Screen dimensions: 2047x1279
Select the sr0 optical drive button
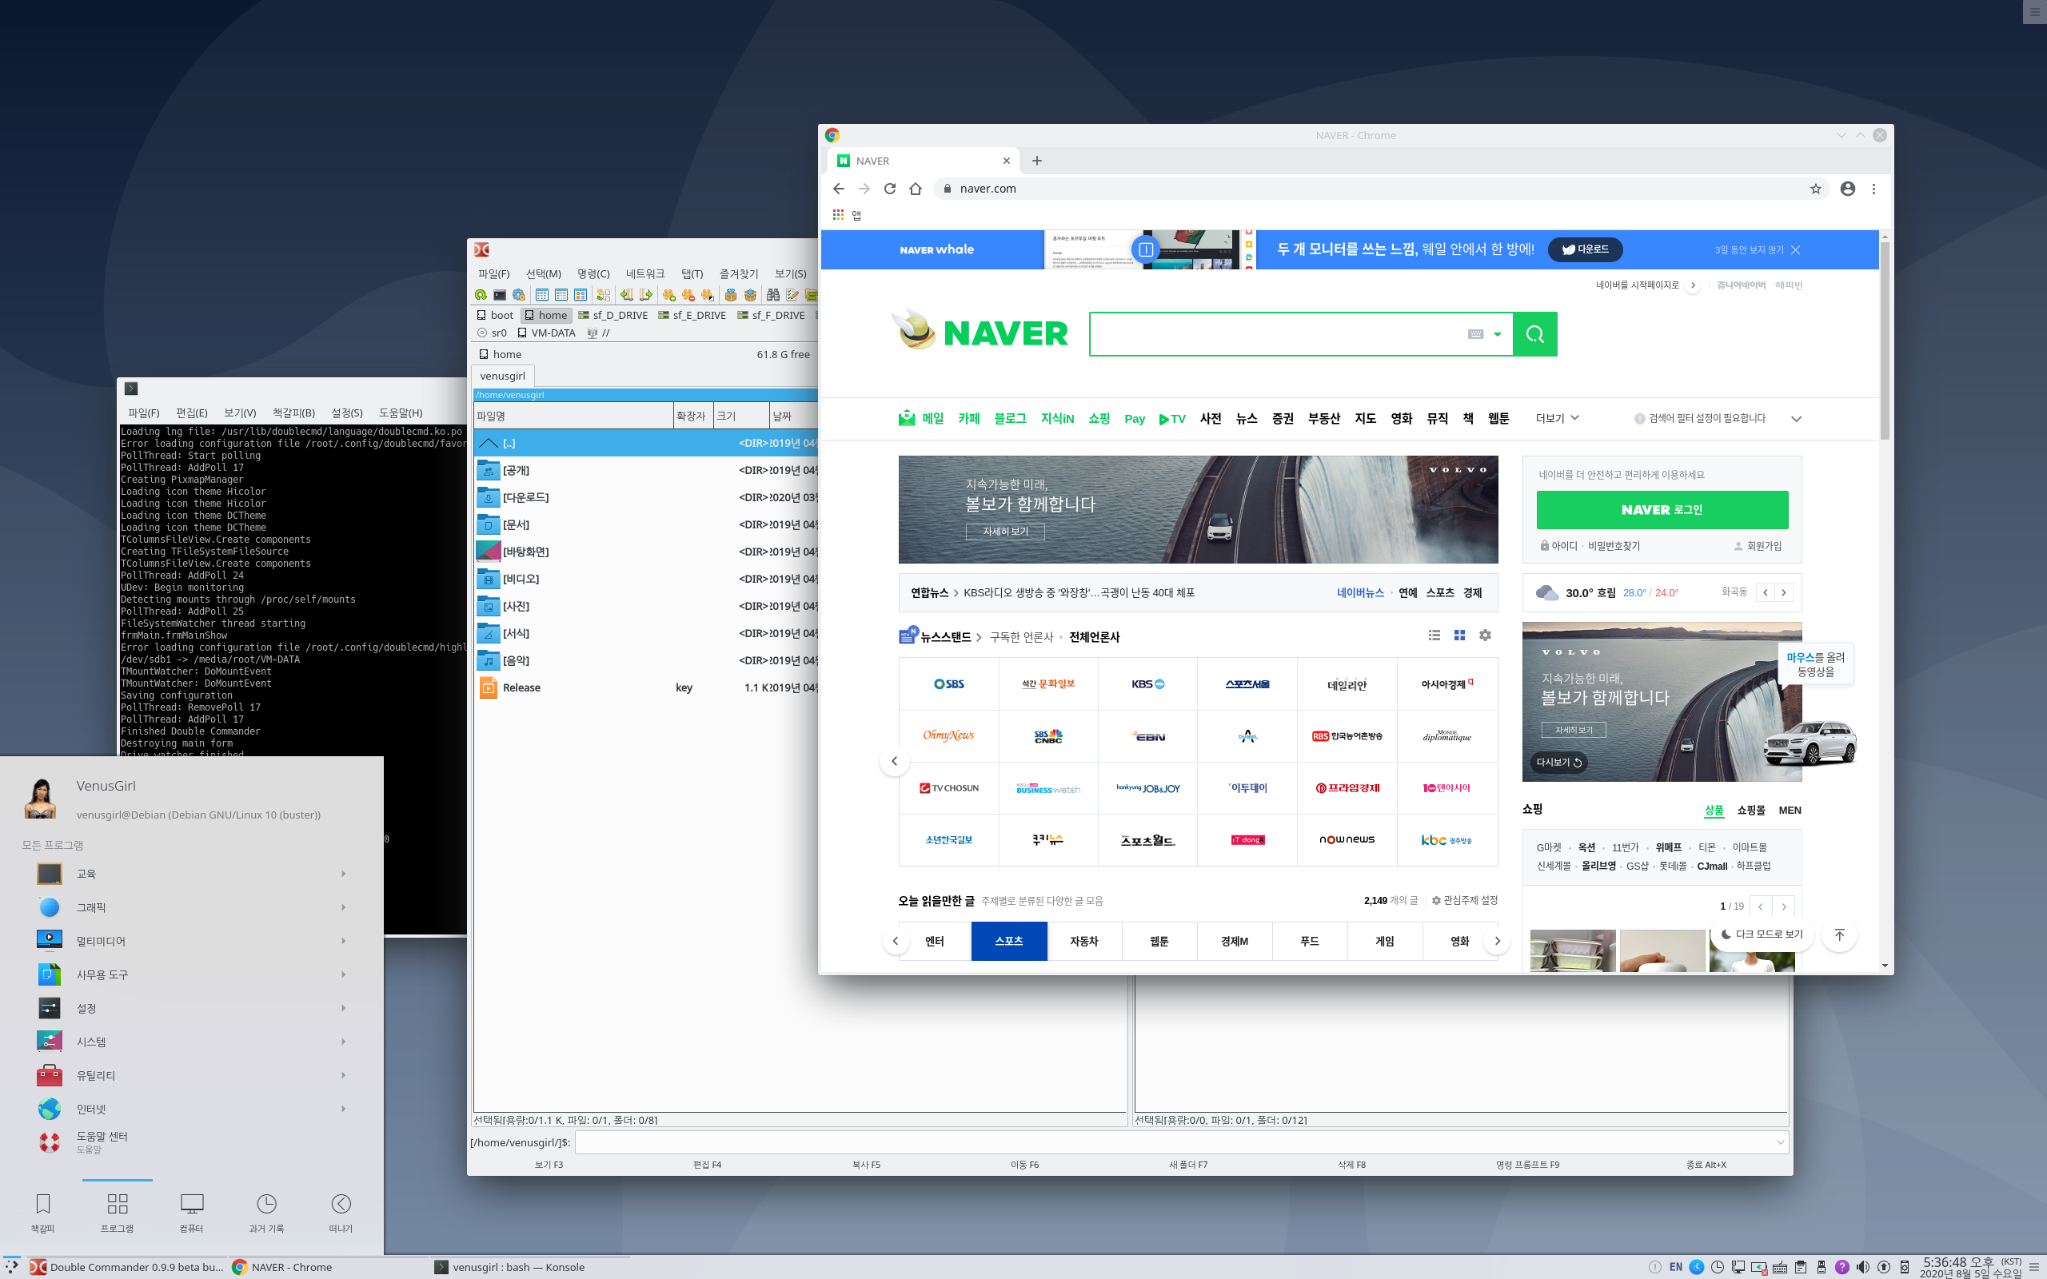tap(493, 333)
